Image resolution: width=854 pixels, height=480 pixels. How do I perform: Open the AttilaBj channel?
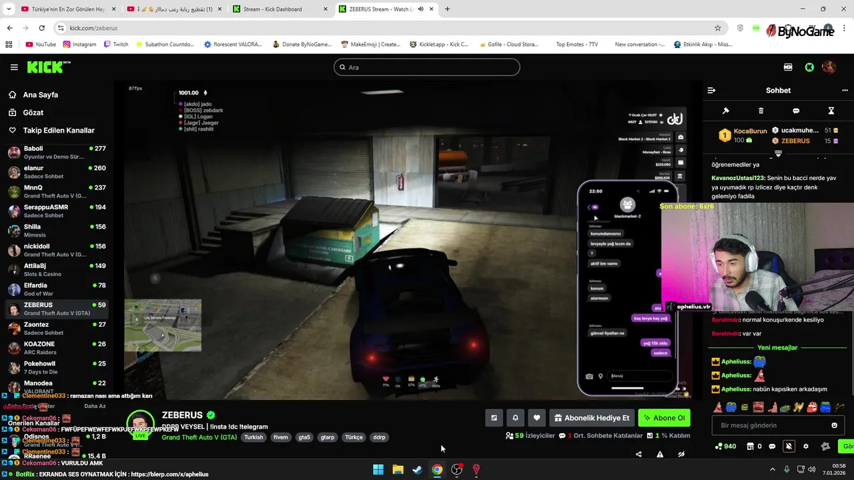[57, 269]
